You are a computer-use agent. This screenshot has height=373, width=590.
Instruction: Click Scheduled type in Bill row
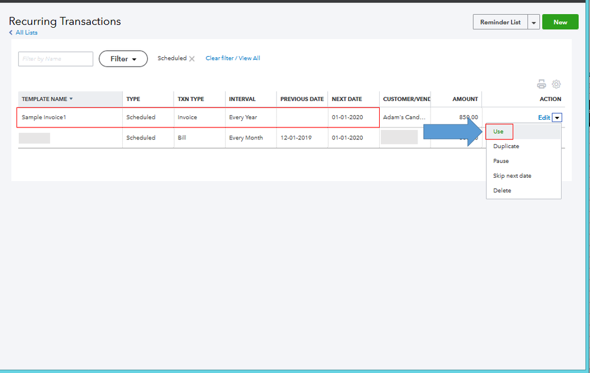pos(141,138)
